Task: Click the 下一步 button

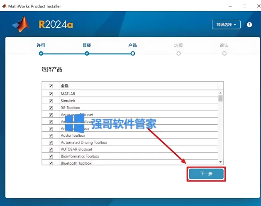Action: coord(206,174)
